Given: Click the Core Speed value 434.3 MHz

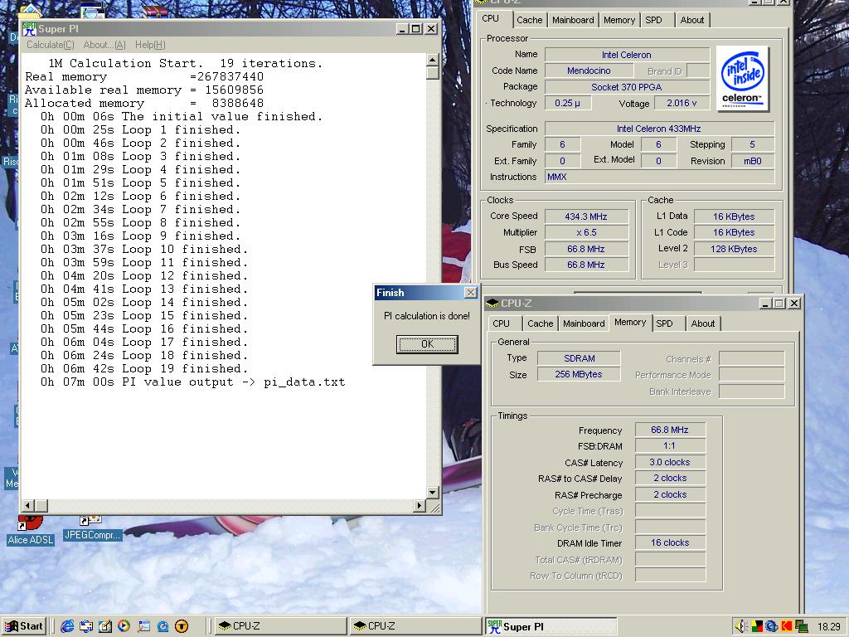Looking at the screenshot, I should click(586, 216).
